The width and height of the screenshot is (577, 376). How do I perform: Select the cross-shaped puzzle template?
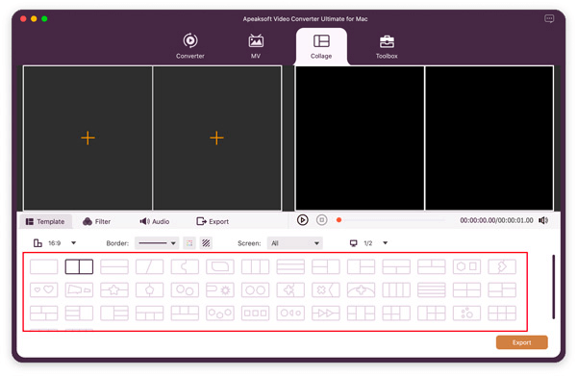(x=290, y=289)
